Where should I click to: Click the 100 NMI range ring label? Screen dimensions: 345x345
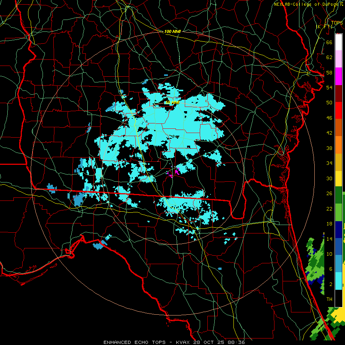pyautogui.click(x=172, y=31)
